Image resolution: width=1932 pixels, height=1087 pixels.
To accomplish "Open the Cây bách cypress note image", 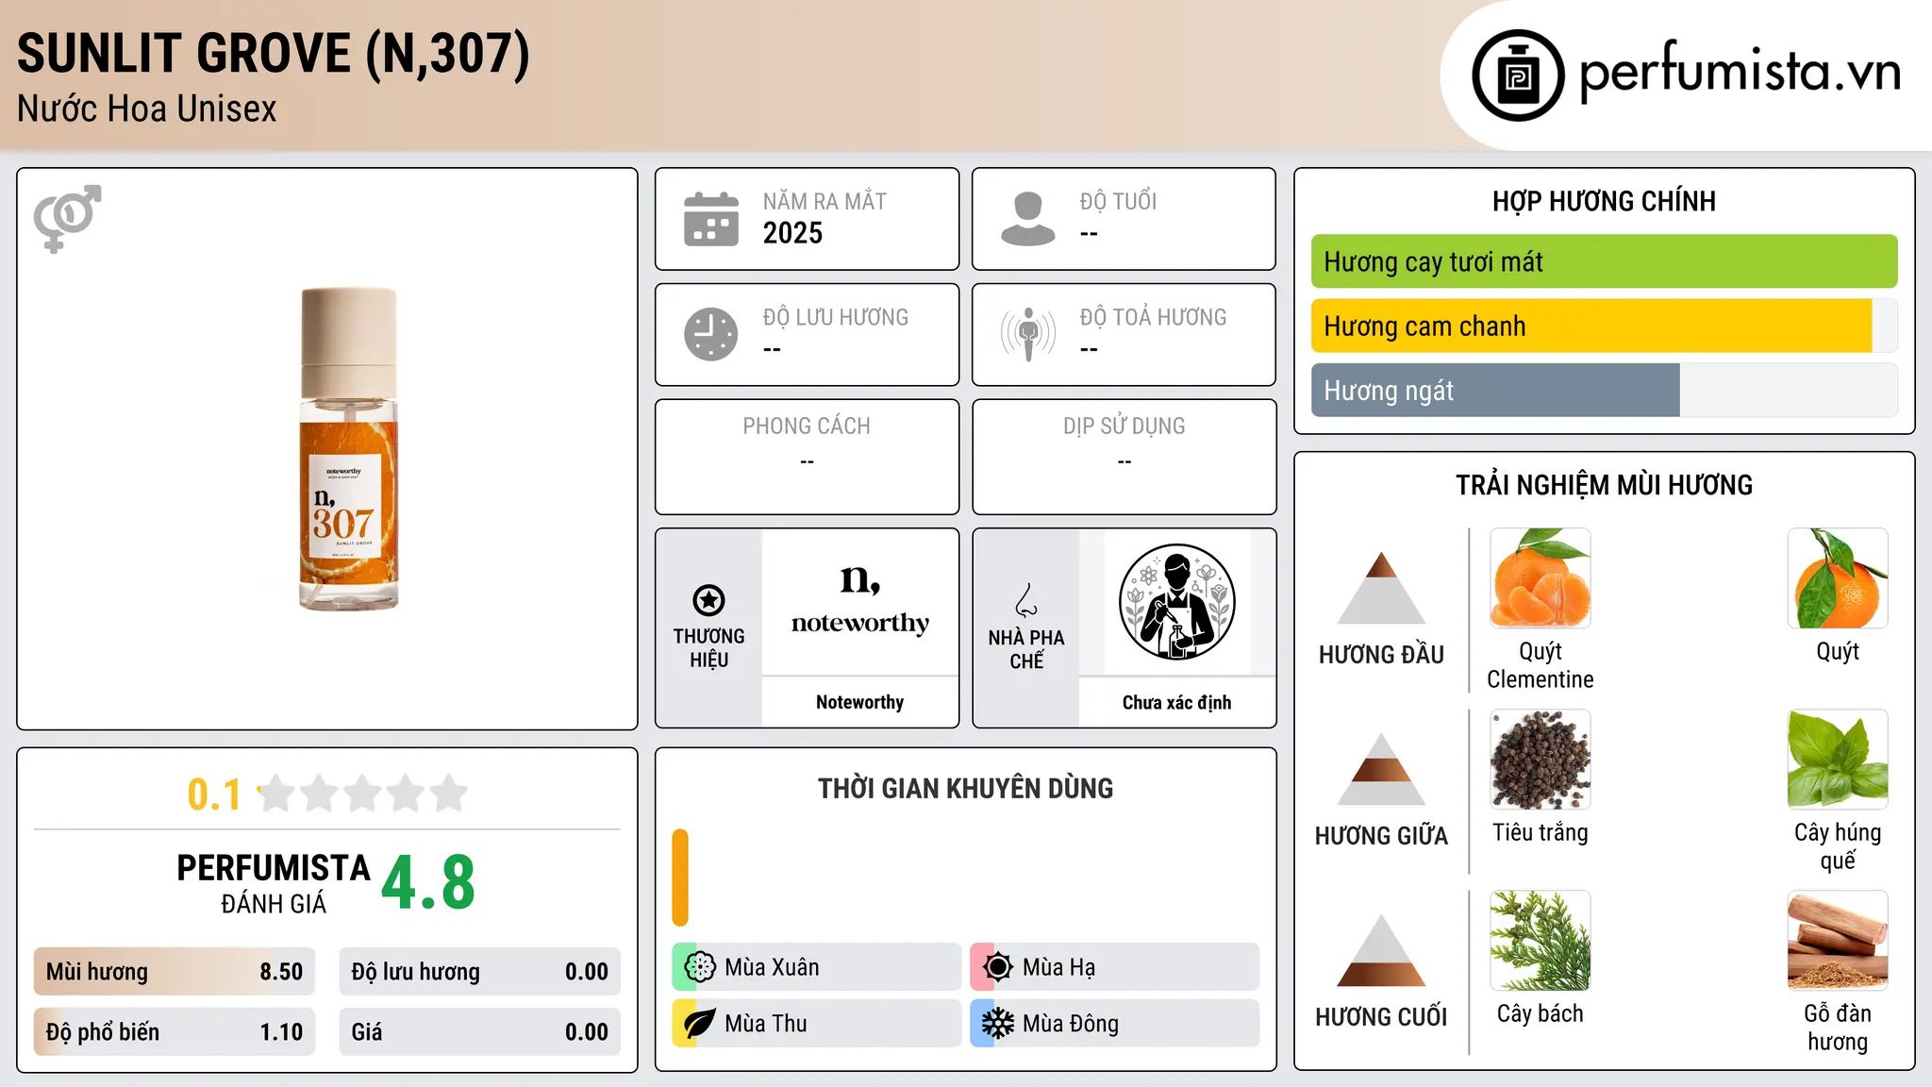I will (1541, 941).
